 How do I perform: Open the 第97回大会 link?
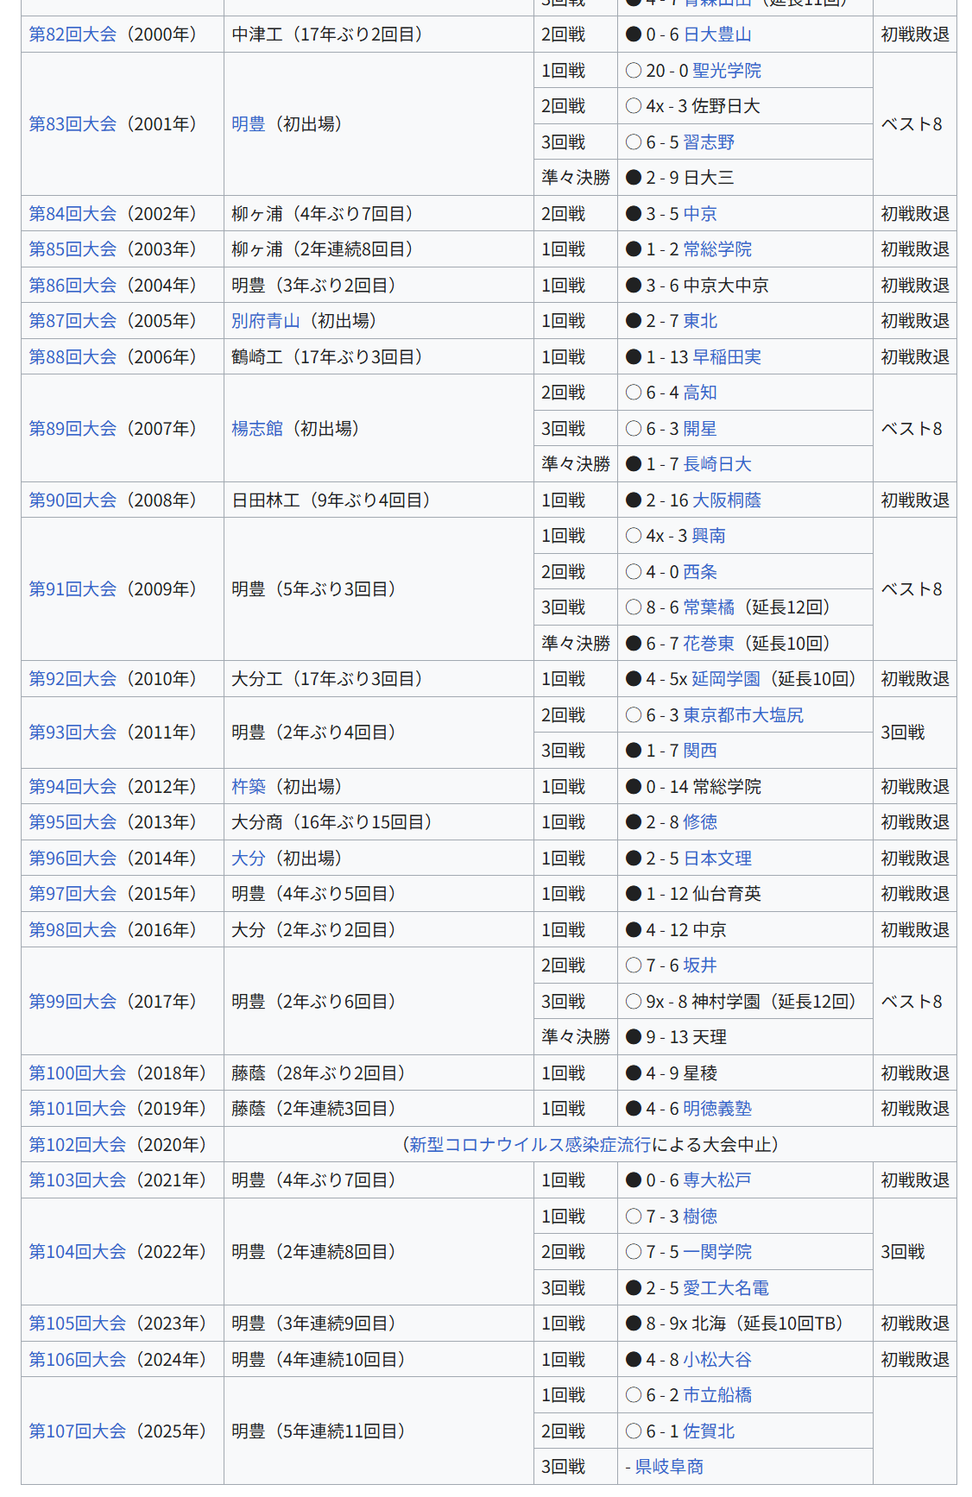(x=73, y=894)
